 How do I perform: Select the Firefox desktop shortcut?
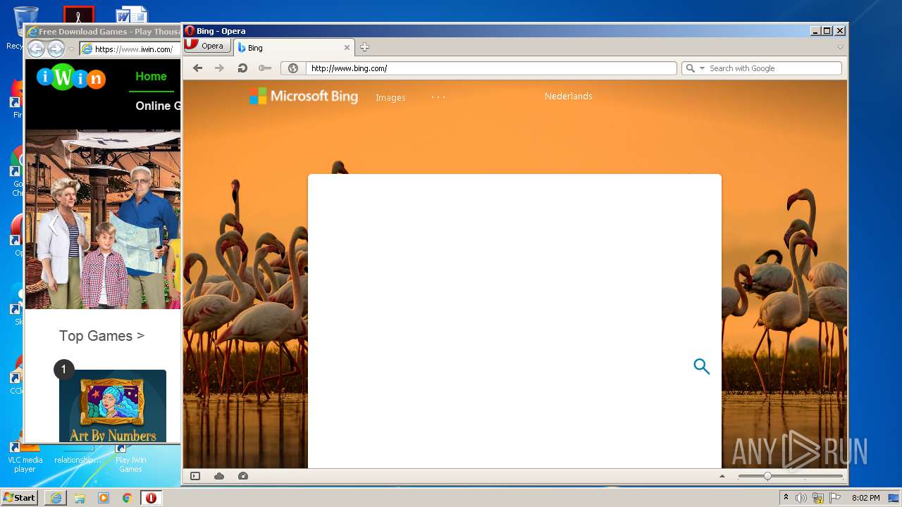[17, 97]
